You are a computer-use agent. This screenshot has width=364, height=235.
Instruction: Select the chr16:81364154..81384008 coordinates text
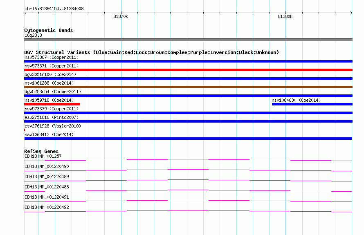click(x=54, y=9)
